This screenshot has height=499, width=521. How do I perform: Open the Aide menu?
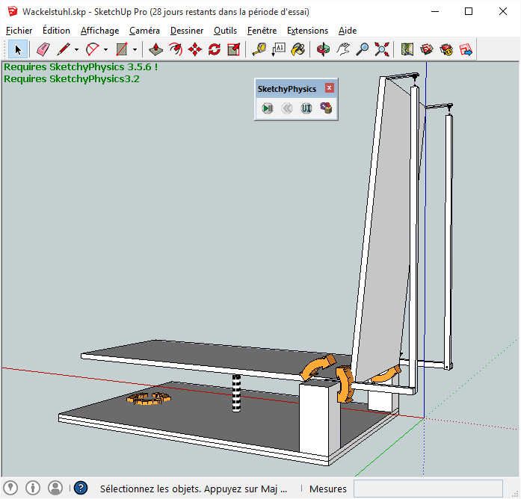pos(348,31)
